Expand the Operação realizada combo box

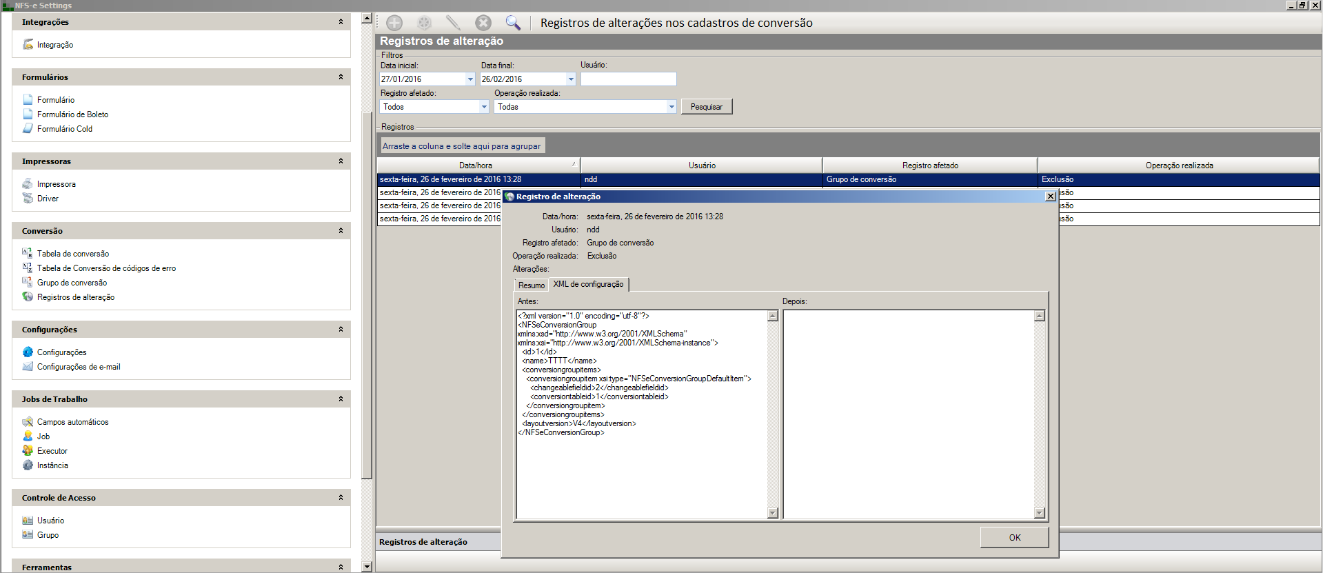pos(671,107)
